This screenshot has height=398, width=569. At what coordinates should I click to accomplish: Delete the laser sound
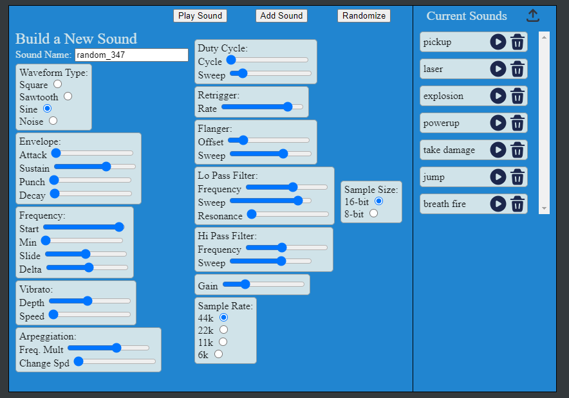pos(518,69)
